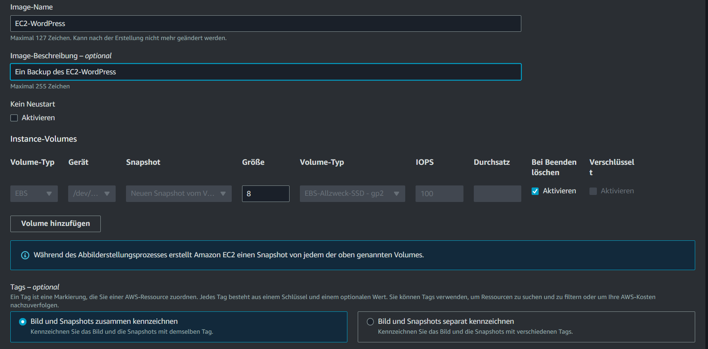This screenshot has width=708, height=349.
Task: Click the Snapshot column header
Action: (x=143, y=162)
